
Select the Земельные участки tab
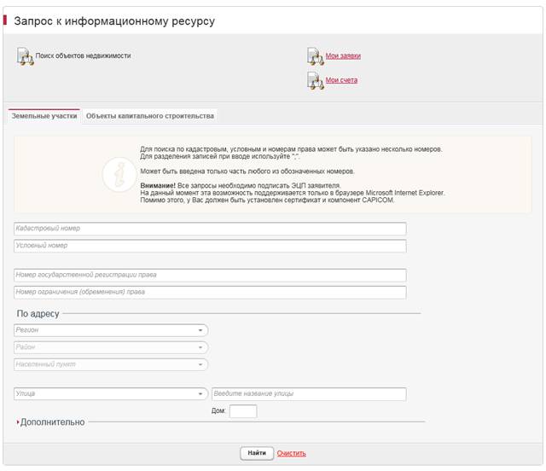pos(44,116)
